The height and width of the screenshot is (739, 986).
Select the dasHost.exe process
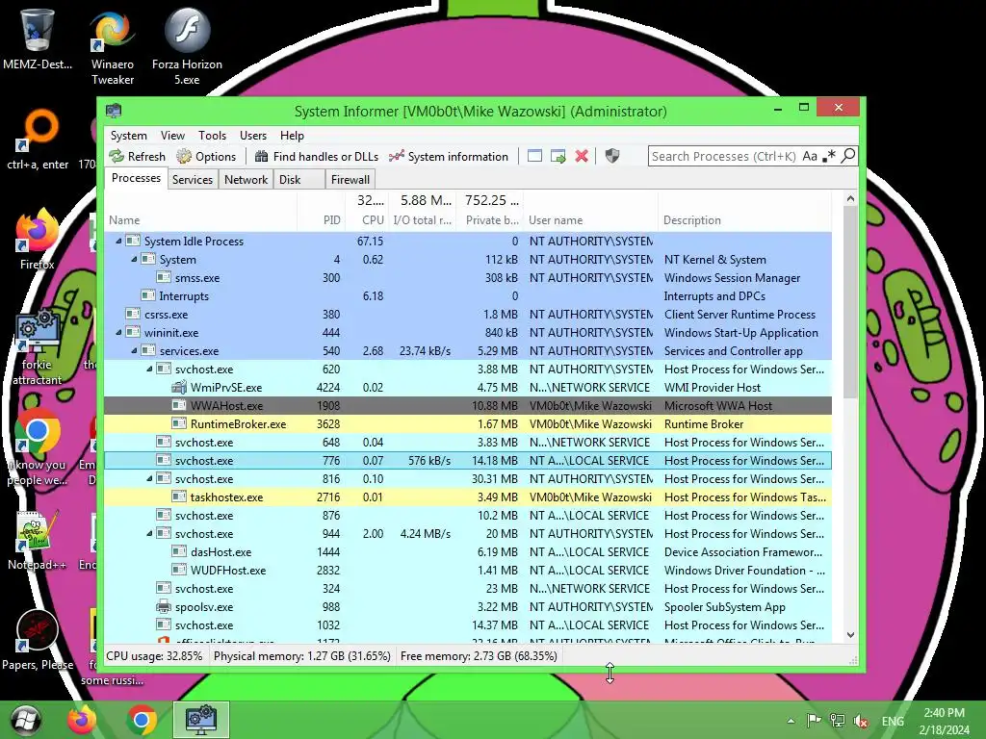tap(468, 551)
